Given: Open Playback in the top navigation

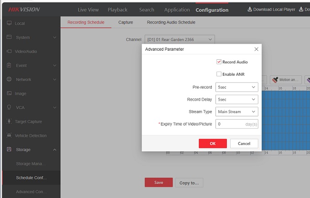Looking at the screenshot, I should click(118, 10).
